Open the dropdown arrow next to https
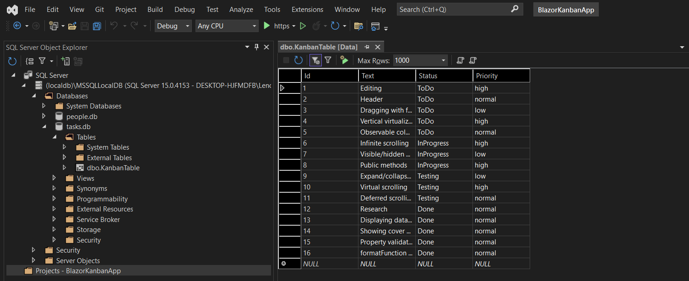689x281 pixels. pyautogui.click(x=293, y=27)
